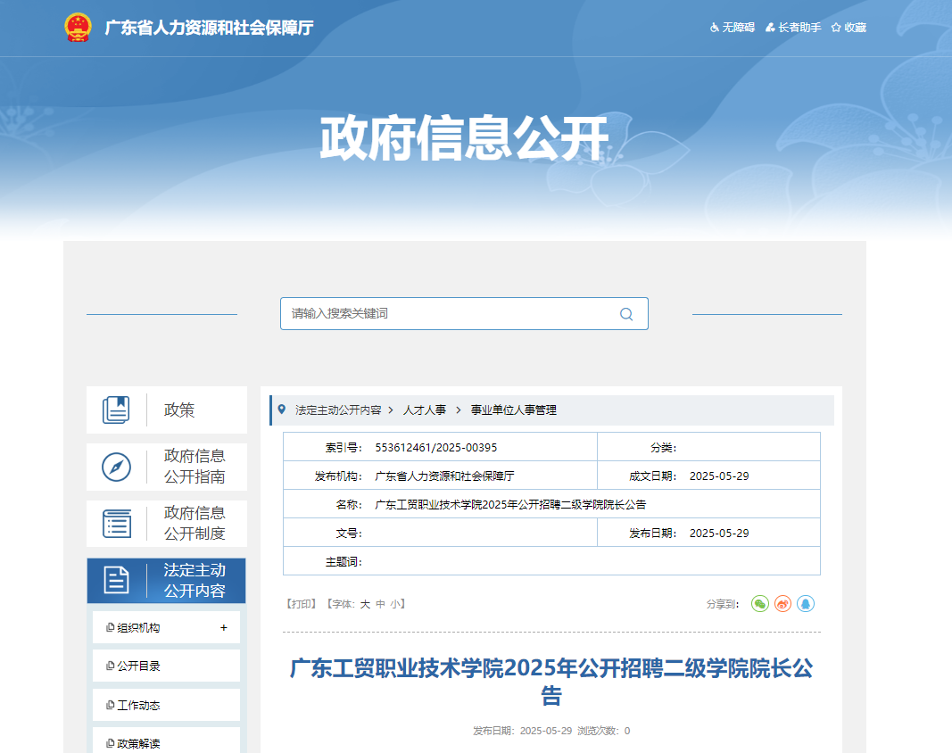The image size is (952, 753).
Task: Share to Weibo icon
Action: tap(782, 604)
